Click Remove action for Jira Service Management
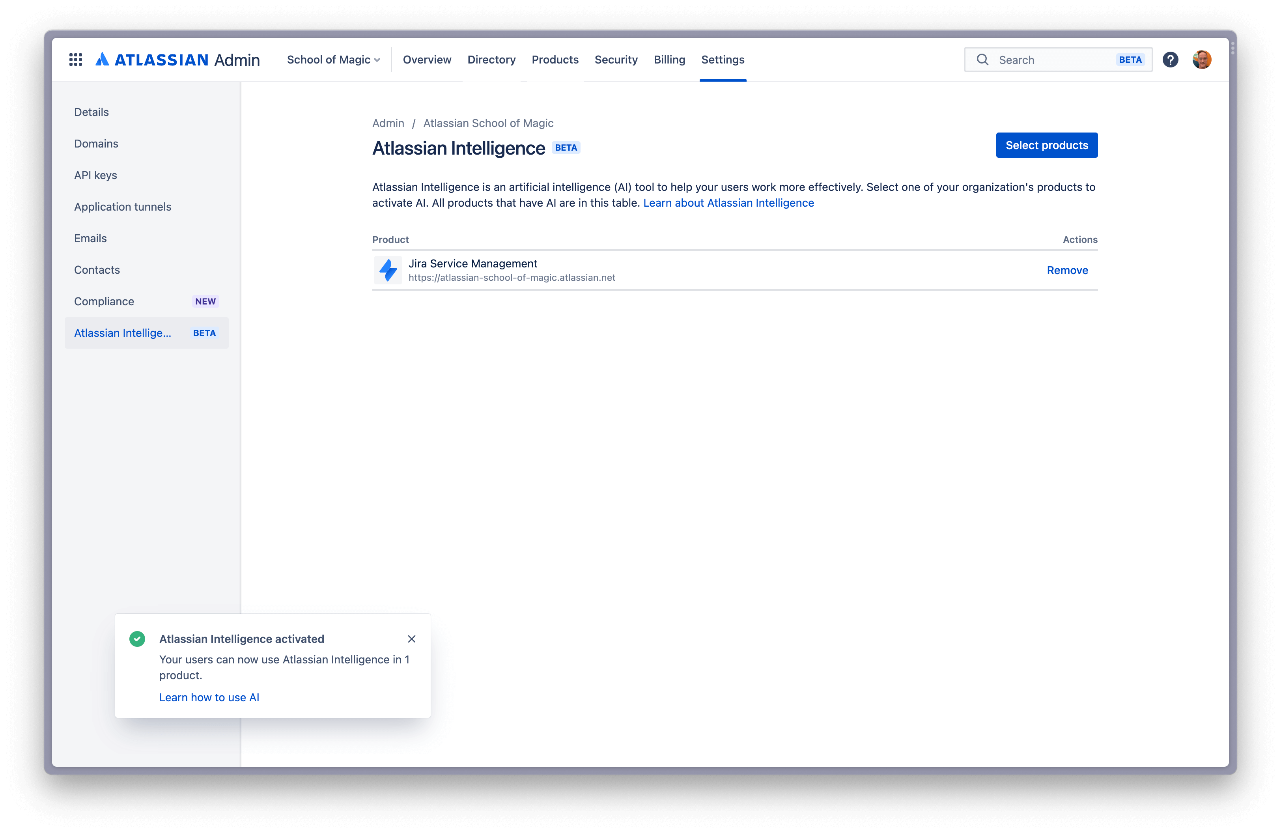The image size is (1281, 833). (x=1067, y=270)
